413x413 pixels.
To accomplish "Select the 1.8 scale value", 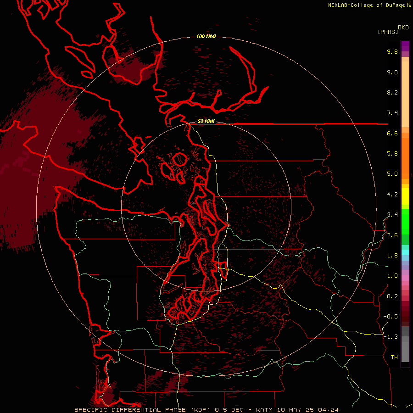I will pos(392,256).
